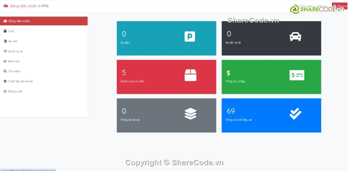This screenshot has width=348, height=171.
Task: Open the Tổng số hồ sơ gray card
Action: [x=166, y=116]
